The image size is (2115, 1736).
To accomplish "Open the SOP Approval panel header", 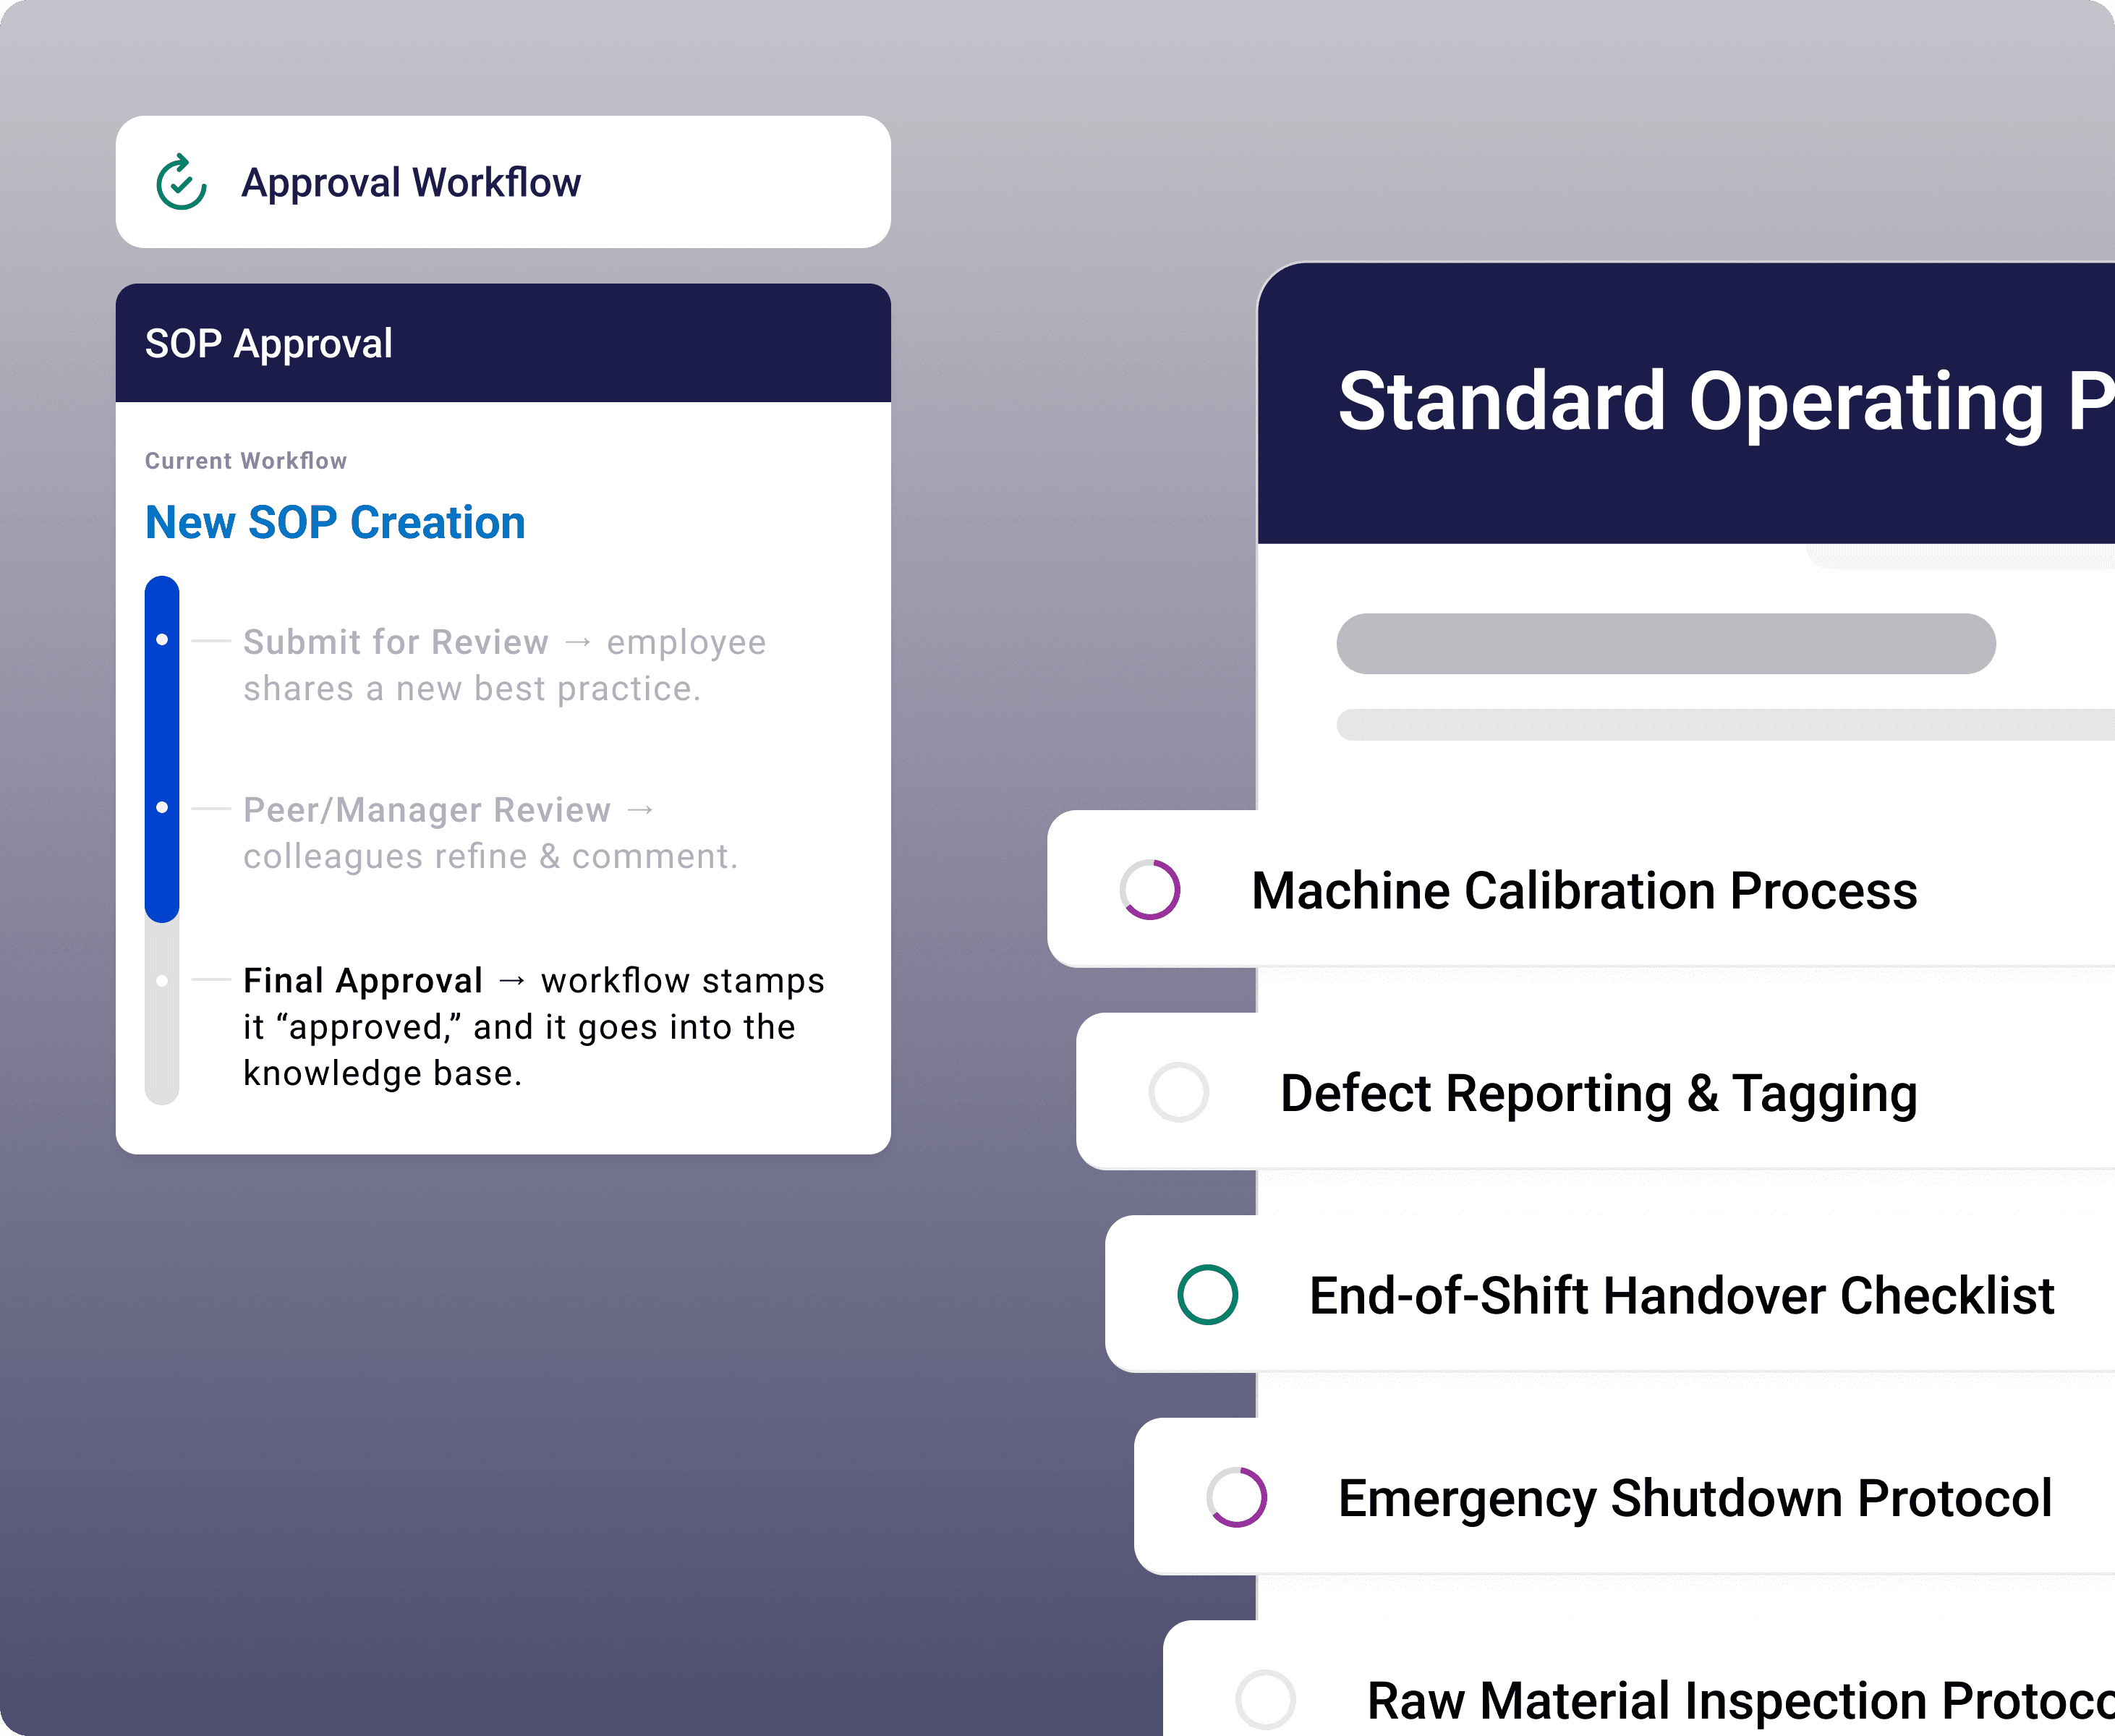I will tap(268, 343).
